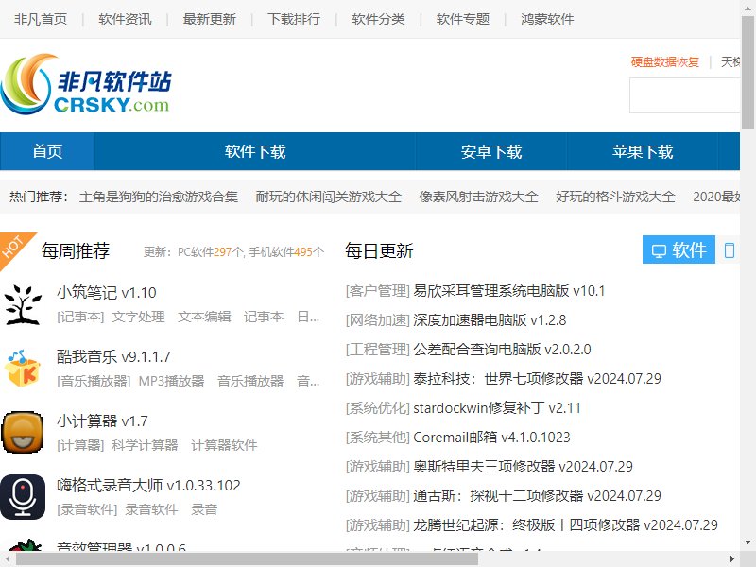Click the horizontal scrollbar left arrow
Image resolution: width=756 pixels, height=567 pixels.
pos(8,559)
